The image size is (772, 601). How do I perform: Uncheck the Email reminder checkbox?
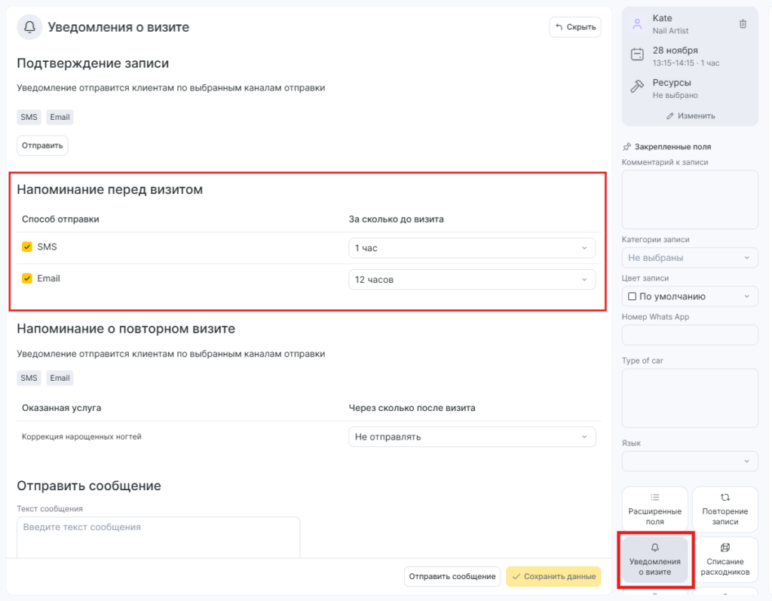pos(27,278)
